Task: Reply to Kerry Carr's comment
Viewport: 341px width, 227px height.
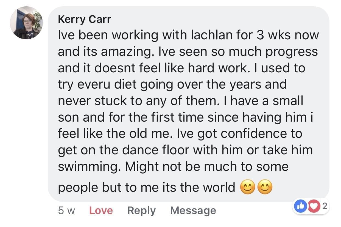Action: (141, 211)
